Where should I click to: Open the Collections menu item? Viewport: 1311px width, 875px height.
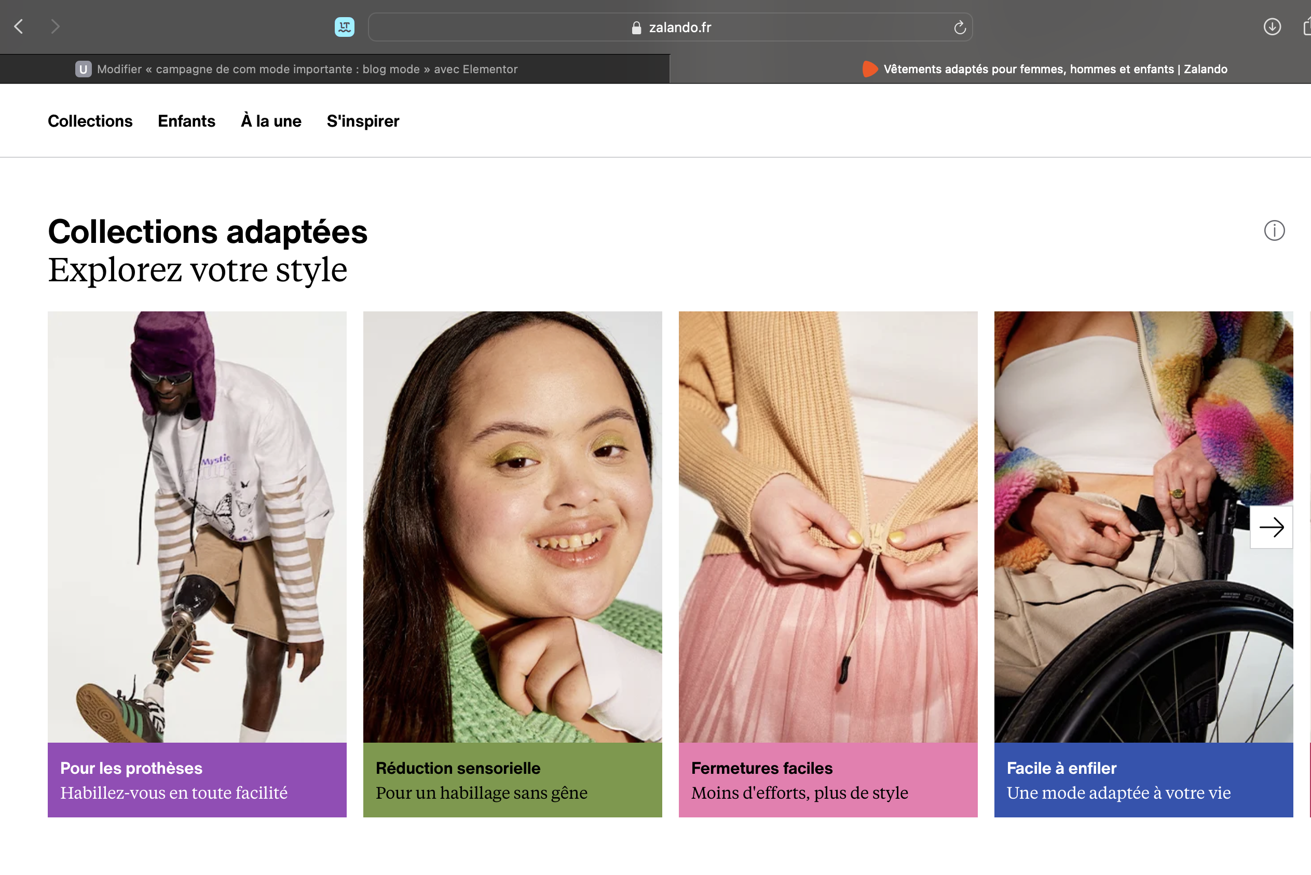pos(90,121)
